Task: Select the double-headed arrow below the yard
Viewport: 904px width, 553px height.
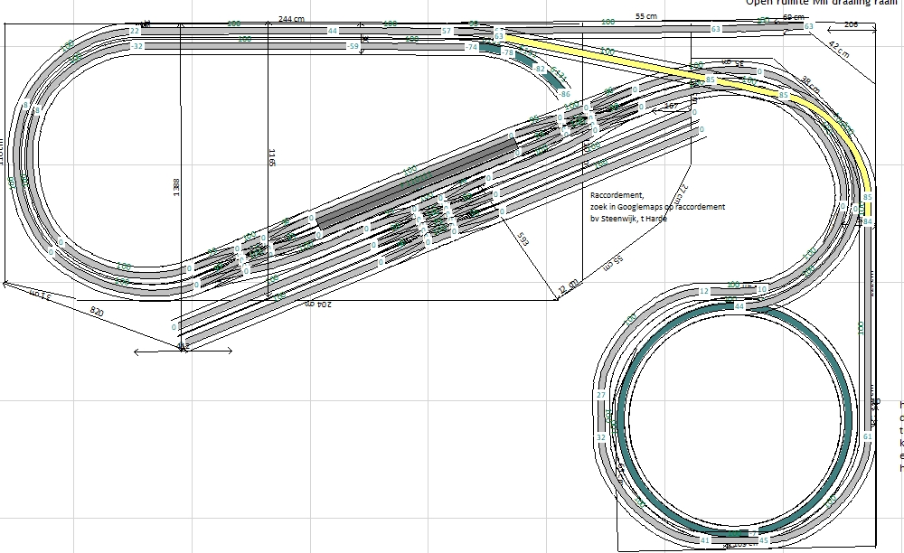Action: 184,351
